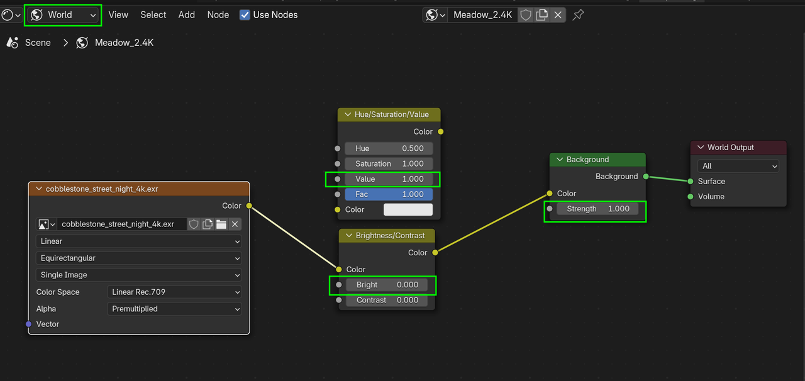Click the pin icon beside the Meadow_2.4K datablock

coord(578,14)
